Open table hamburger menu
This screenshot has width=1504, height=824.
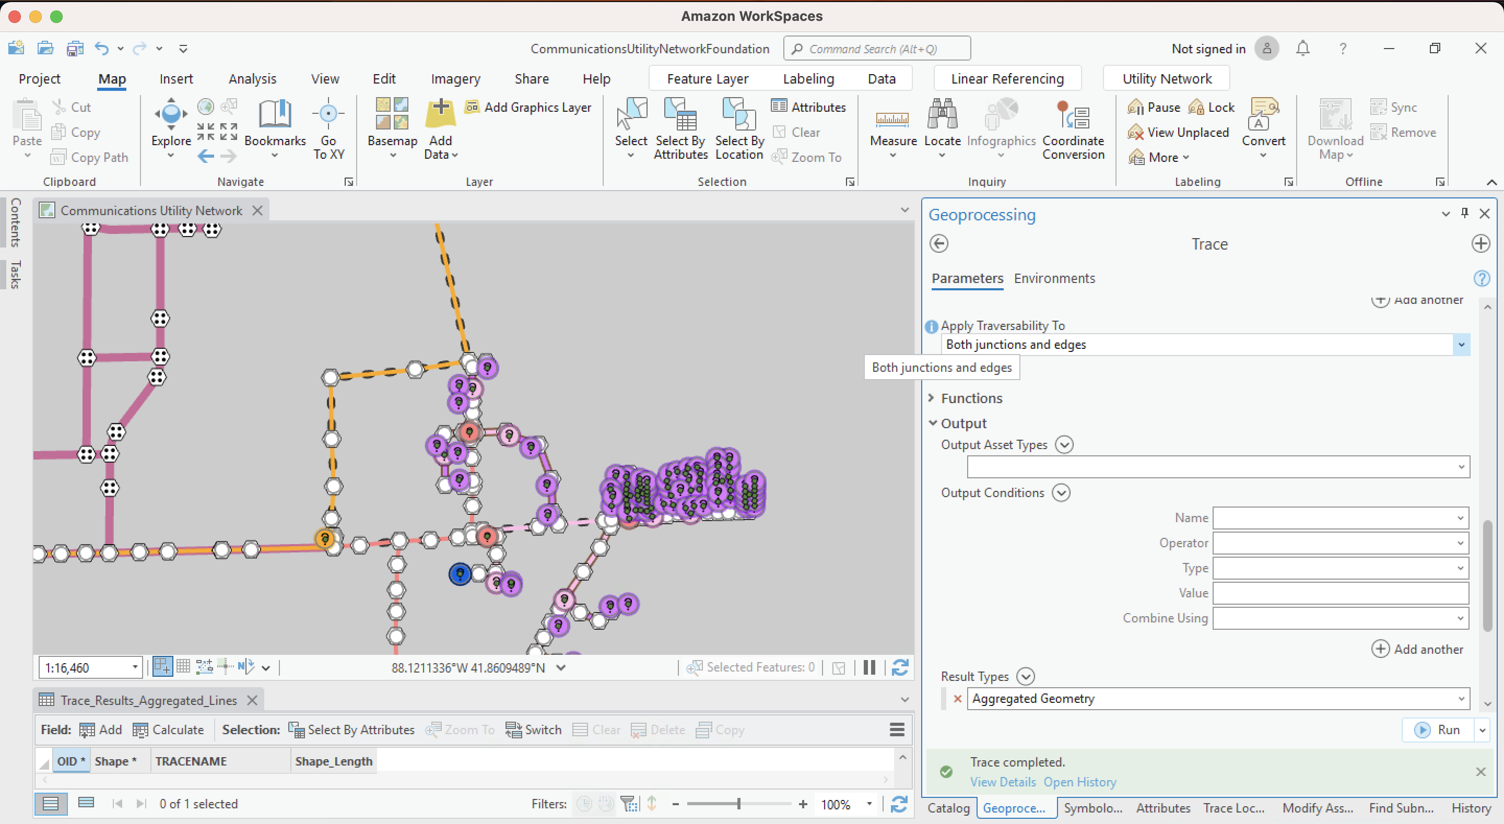point(897,729)
